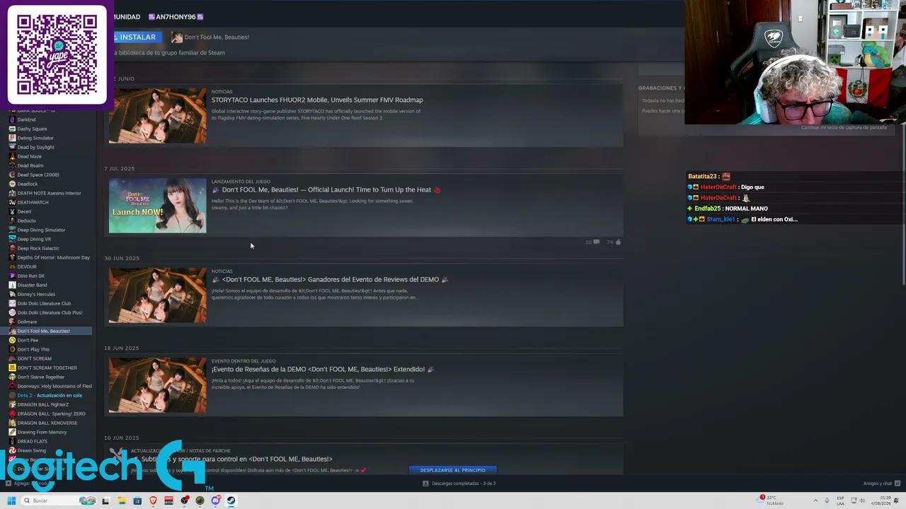Open the Amigos y chat icon
906x509 pixels.
896,484
